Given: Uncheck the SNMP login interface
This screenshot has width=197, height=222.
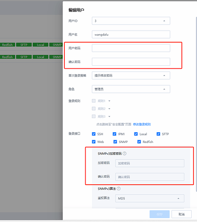Looking at the screenshot, I should 115,142.
